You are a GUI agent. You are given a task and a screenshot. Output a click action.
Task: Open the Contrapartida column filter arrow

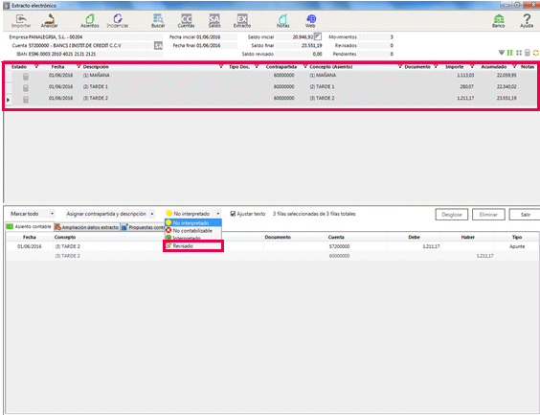305,66
